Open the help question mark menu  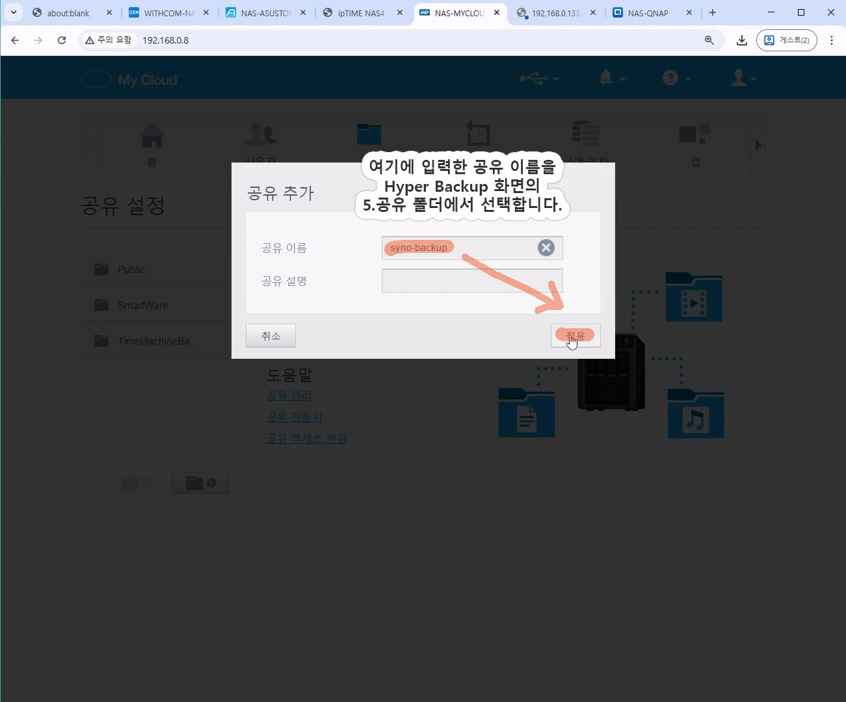(676, 79)
